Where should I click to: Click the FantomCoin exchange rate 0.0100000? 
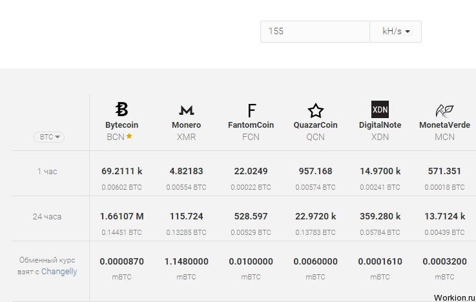(251, 262)
